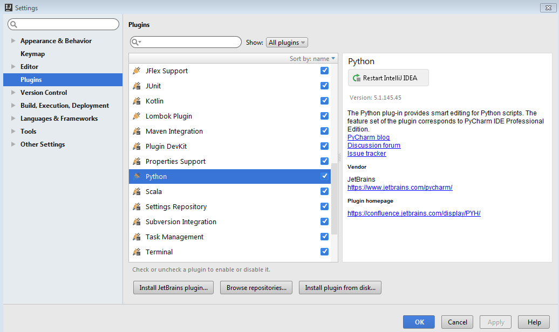The image size is (559, 332).
Task: Click Browse repositories button
Action: [x=256, y=287]
